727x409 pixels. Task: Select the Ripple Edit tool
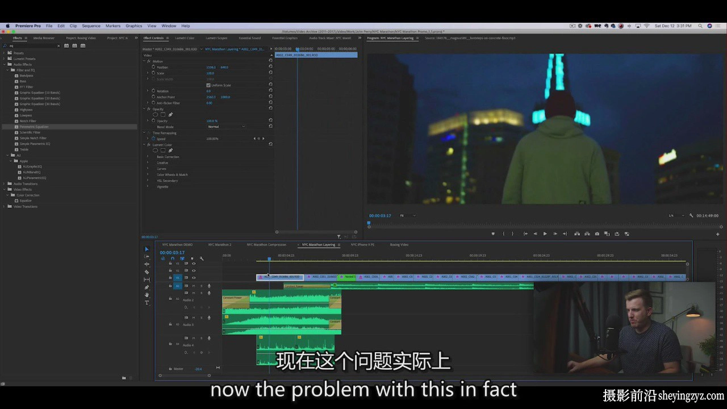coord(147,264)
